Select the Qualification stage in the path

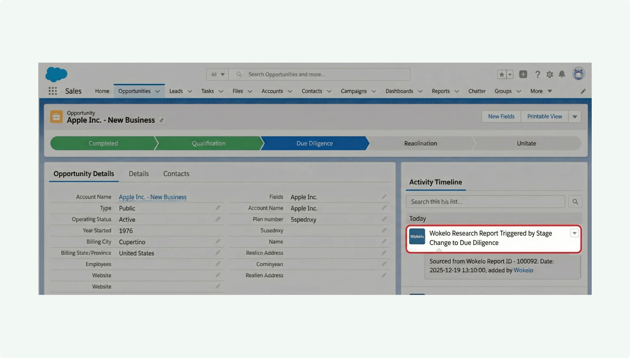click(x=209, y=143)
